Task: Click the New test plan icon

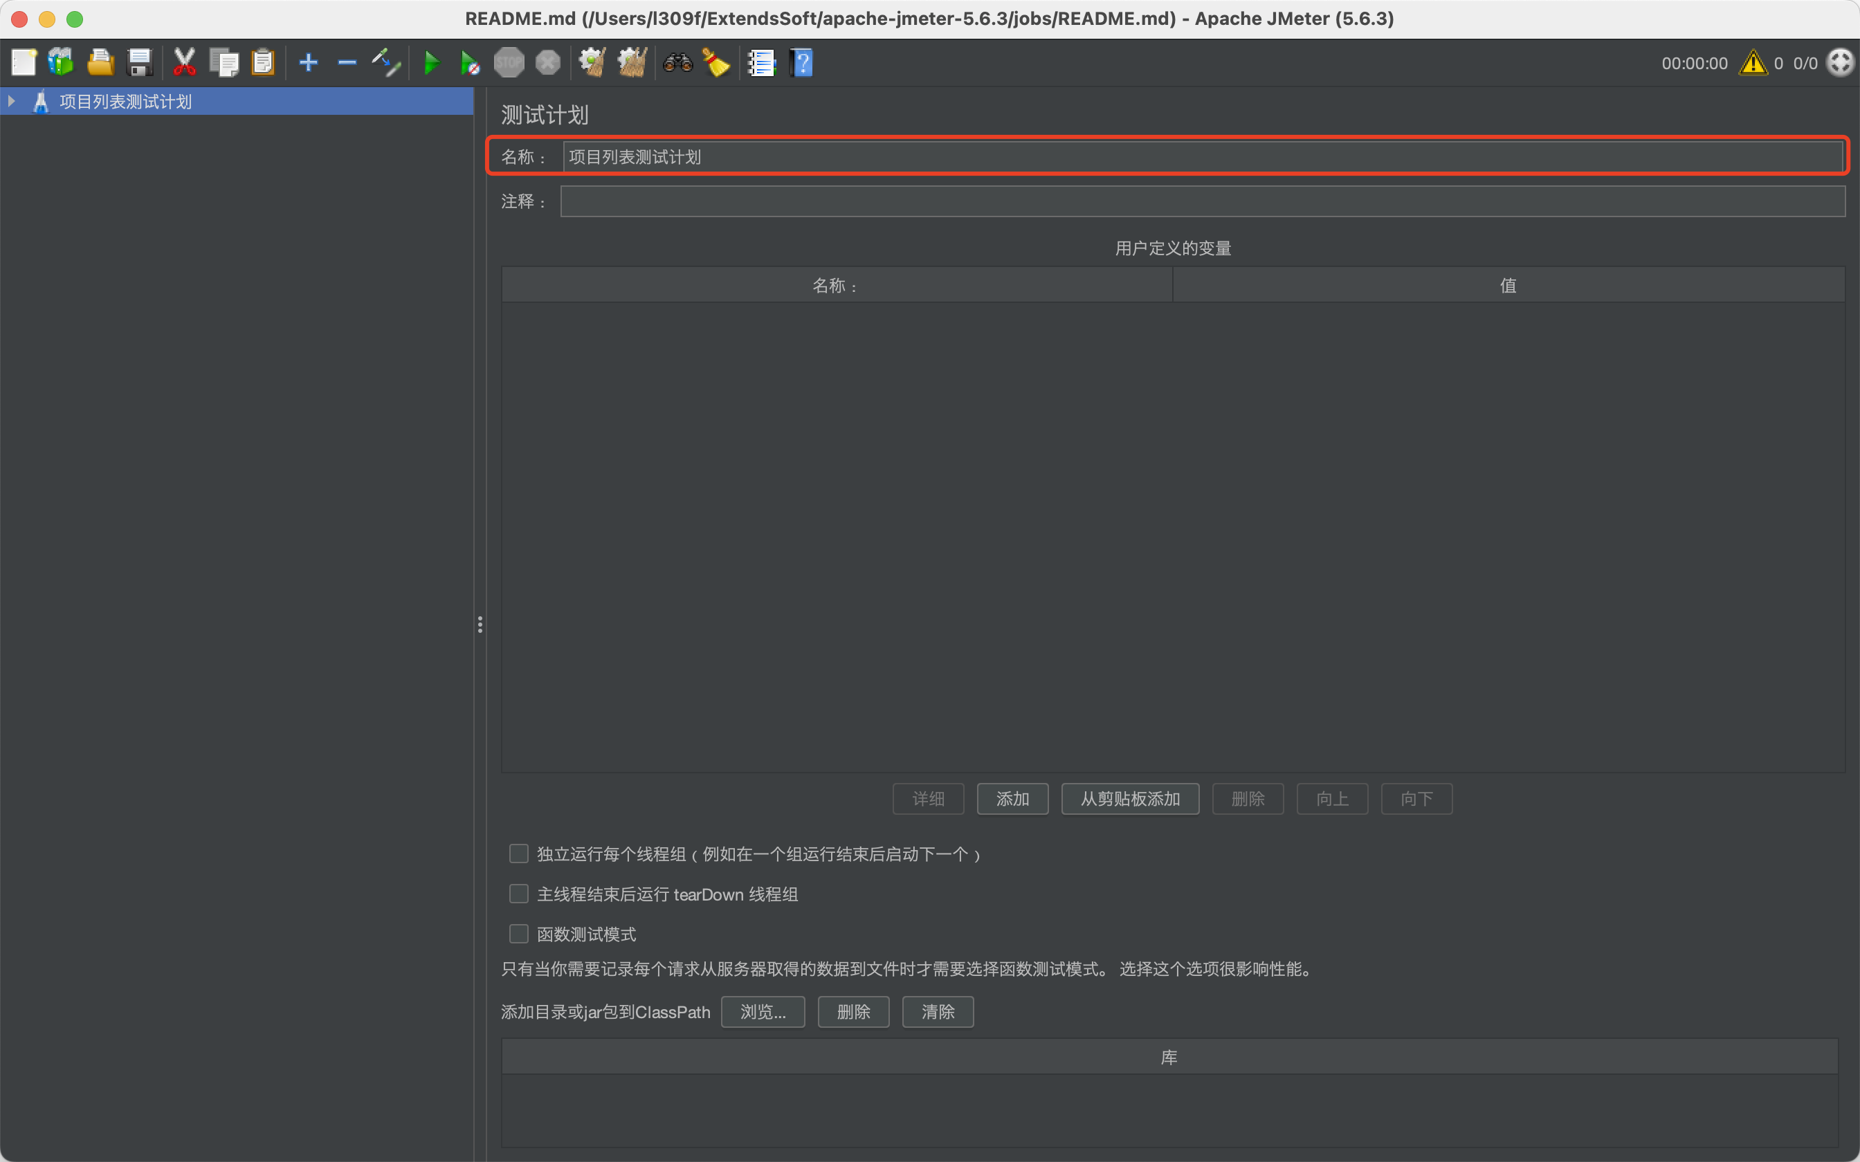Action: (24, 62)
